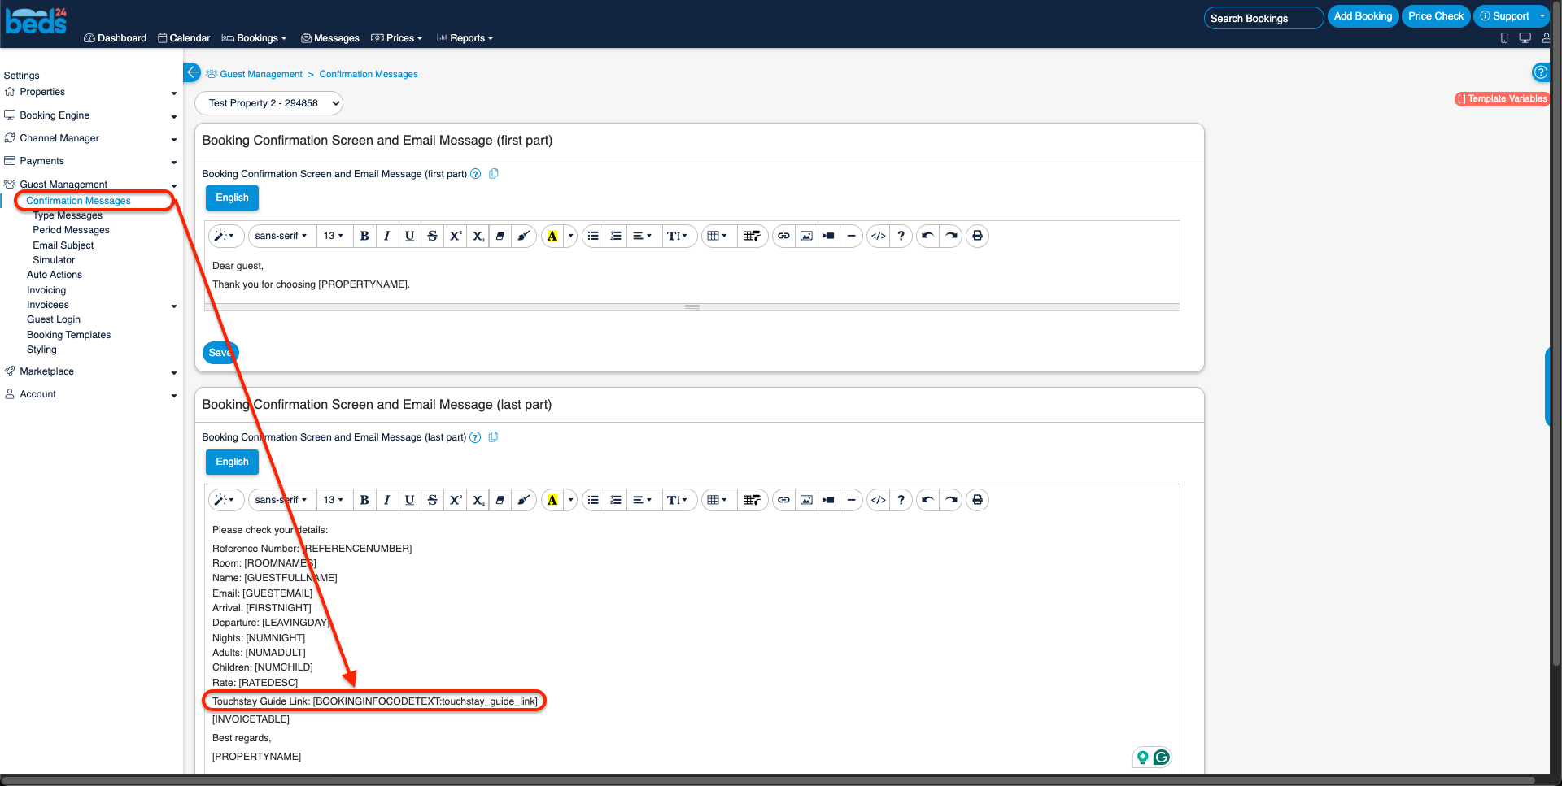The width and height of the screenshot is (1562, 786).
Task: Open the Dashboard menu item
Action: [x=116, y=38]
